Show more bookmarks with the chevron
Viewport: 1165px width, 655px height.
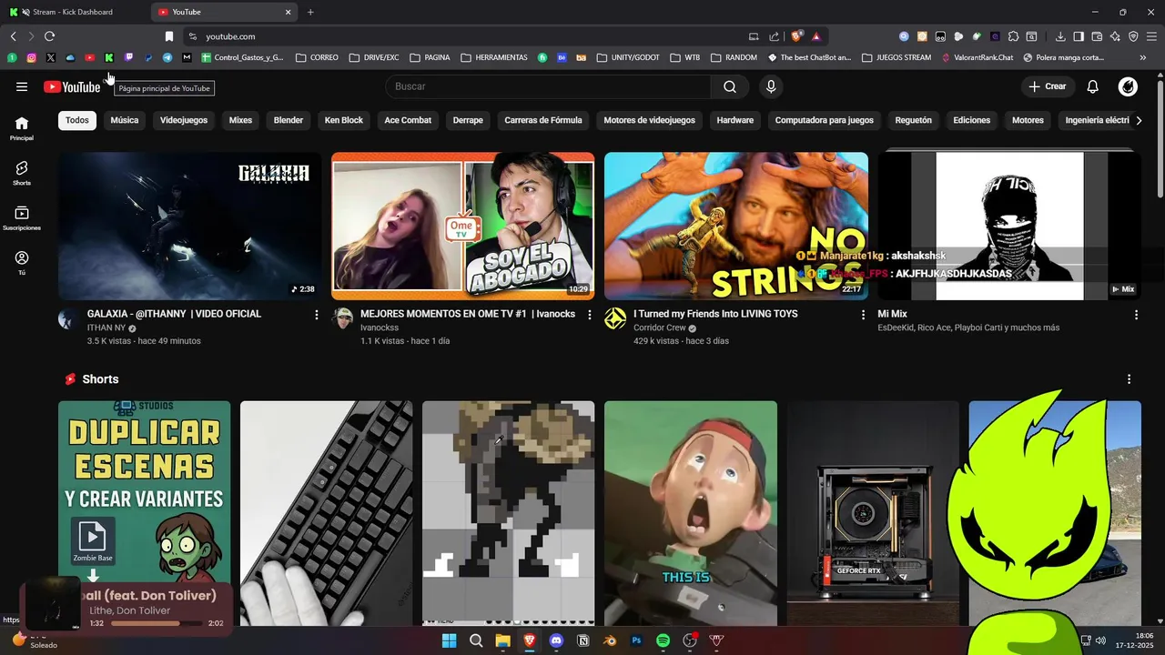(1143, 57)
